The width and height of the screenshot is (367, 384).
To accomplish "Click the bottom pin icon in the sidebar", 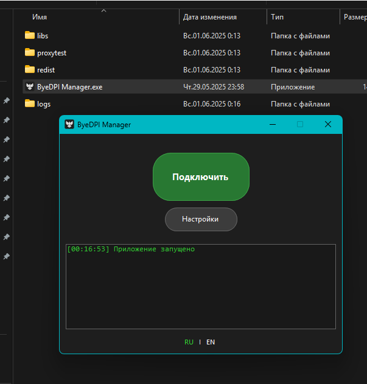I will [6, 256].
